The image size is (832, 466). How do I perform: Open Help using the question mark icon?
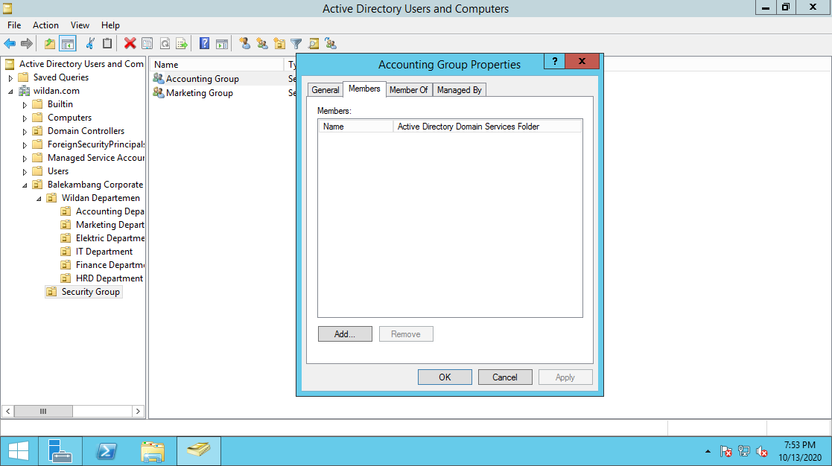tap(204, 43)
